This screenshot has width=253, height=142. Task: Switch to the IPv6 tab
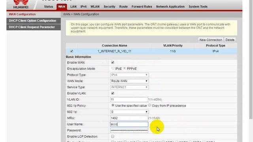83,7
